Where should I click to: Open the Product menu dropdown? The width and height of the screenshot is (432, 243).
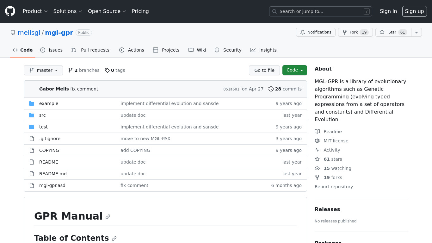tap(35, 11)
